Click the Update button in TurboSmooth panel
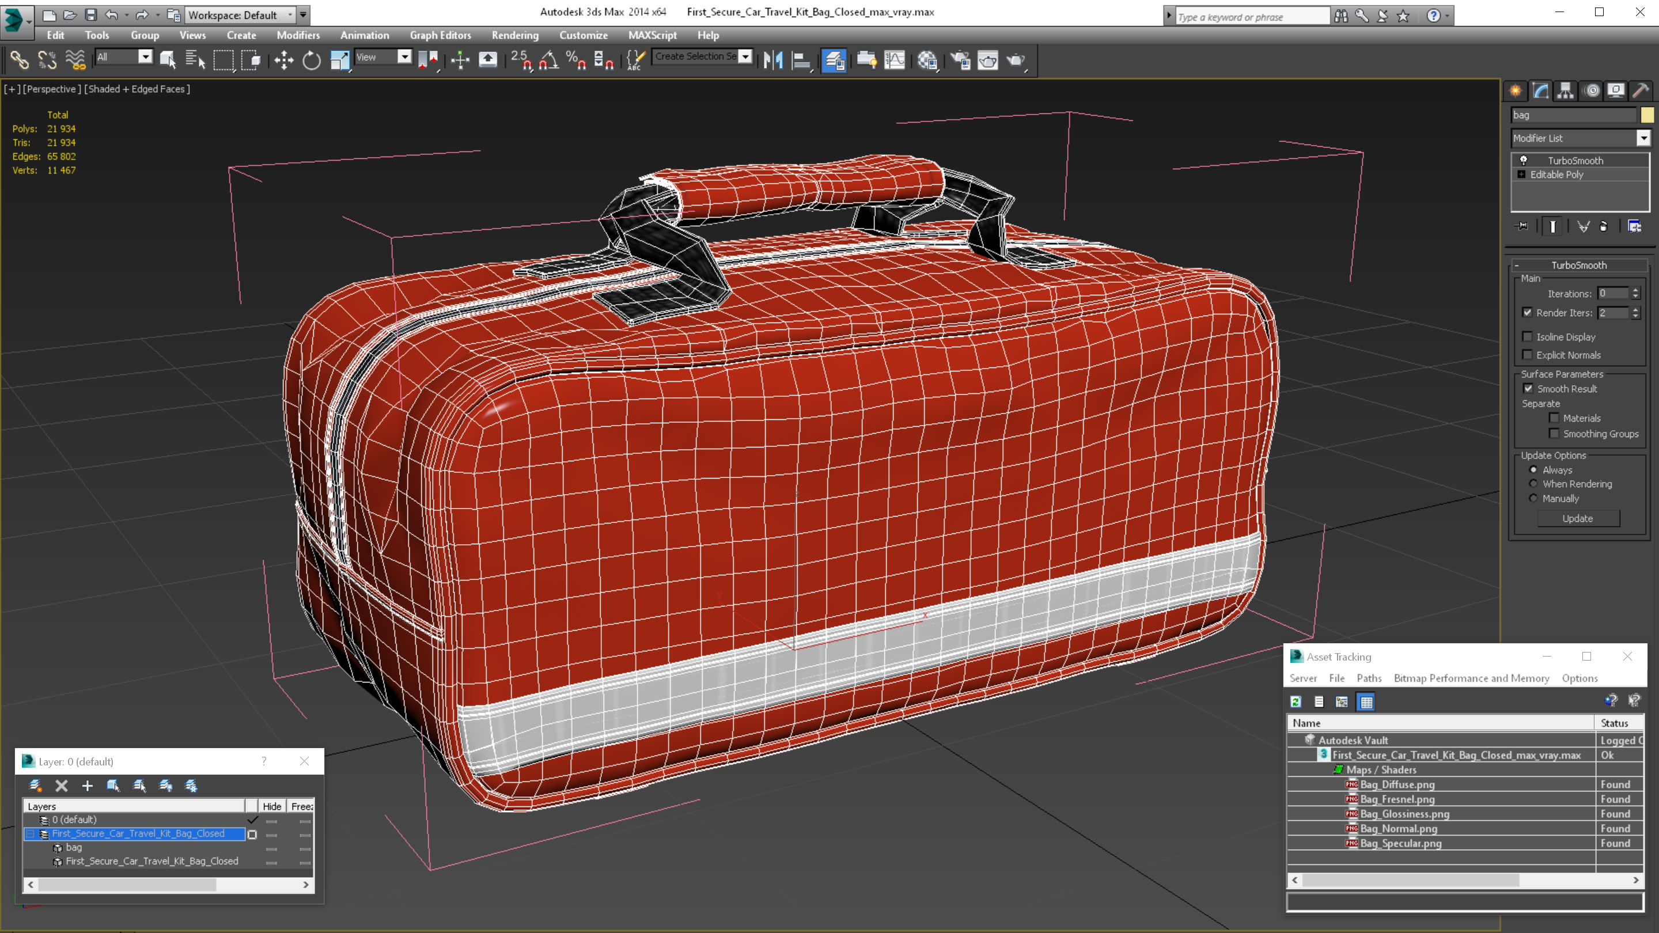 (x=1578, y=517)
